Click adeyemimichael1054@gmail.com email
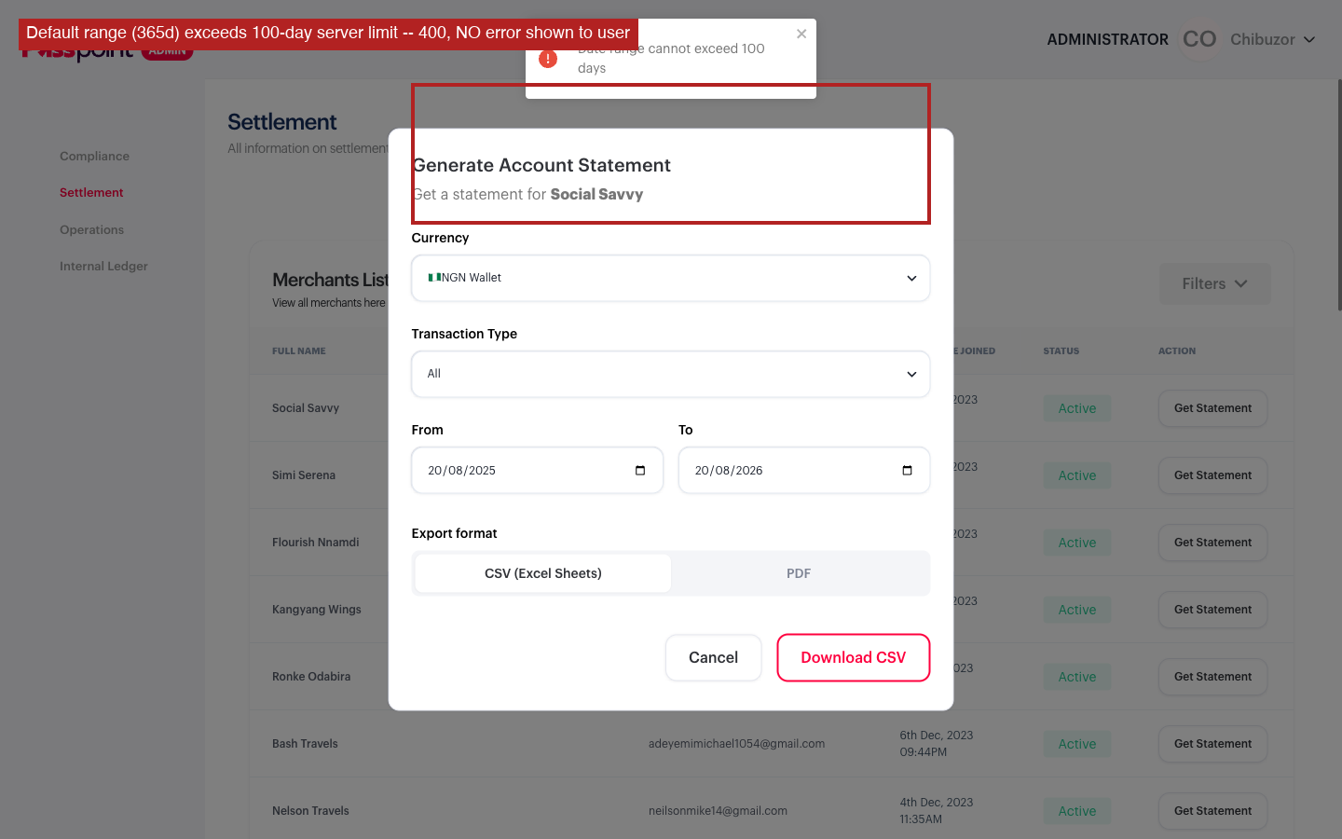Viewport: 1342px width, 839px height. tap(736, 744)
